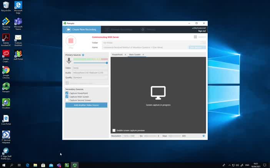Switch to the PowerPoint preview tab

coord(117,55)
